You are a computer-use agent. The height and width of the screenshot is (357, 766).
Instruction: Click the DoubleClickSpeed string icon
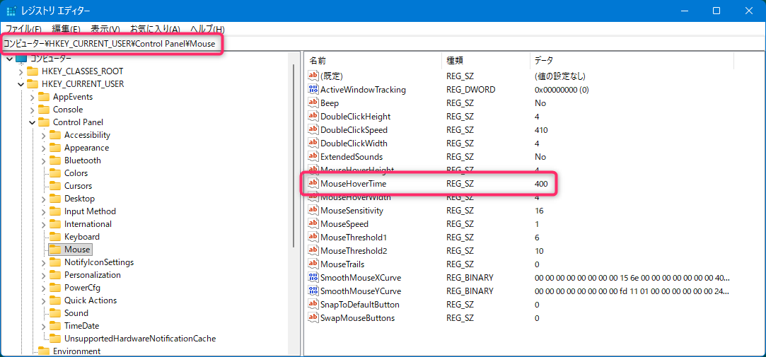tap(314, 130)
